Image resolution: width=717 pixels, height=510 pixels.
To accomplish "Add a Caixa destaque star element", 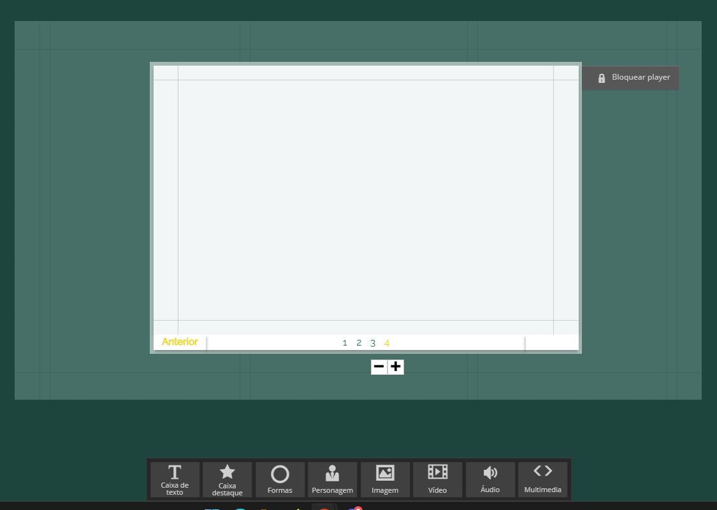I will [227, 479].
